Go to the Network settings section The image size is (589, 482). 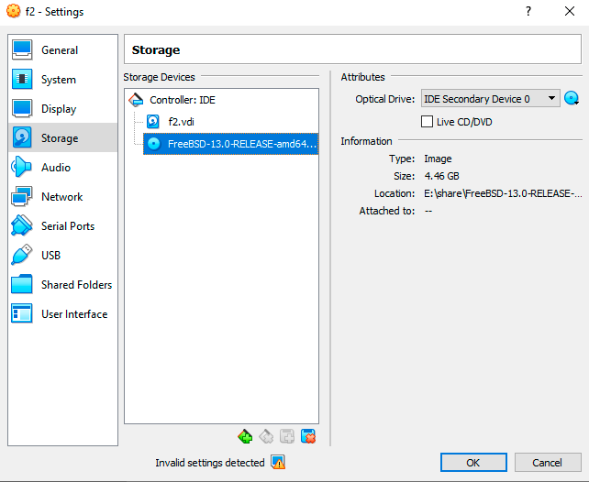click(61, 197)
